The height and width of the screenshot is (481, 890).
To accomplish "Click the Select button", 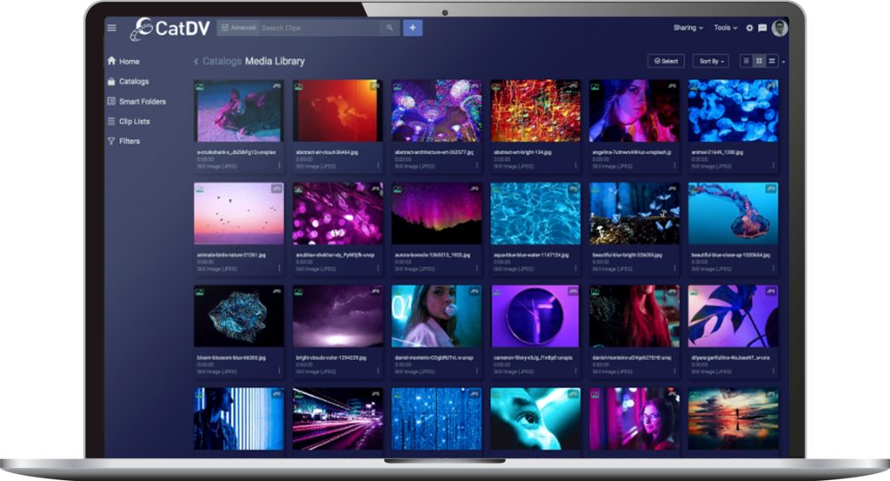I will click(x=666, y=61).
